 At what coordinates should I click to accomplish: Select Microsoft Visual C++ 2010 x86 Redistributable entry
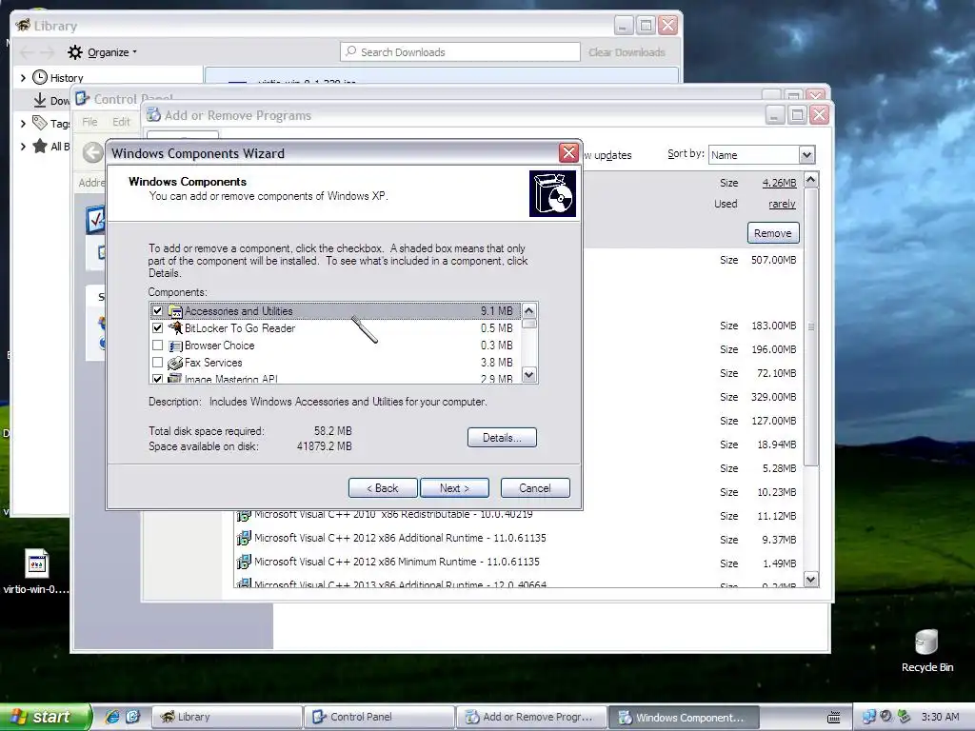coord(393,515)
